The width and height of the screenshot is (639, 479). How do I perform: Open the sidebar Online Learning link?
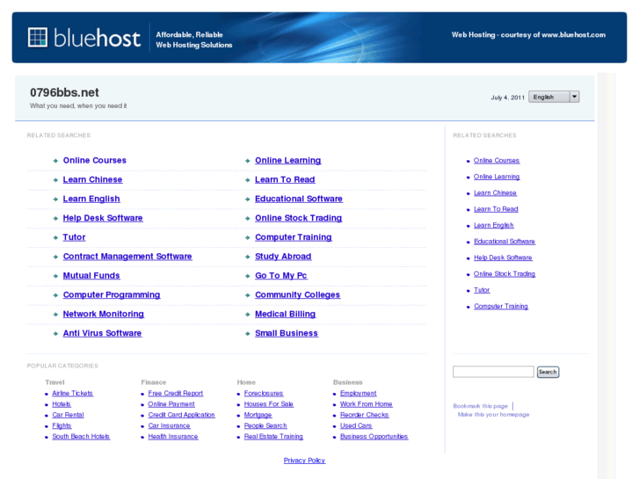click(497, 177)
